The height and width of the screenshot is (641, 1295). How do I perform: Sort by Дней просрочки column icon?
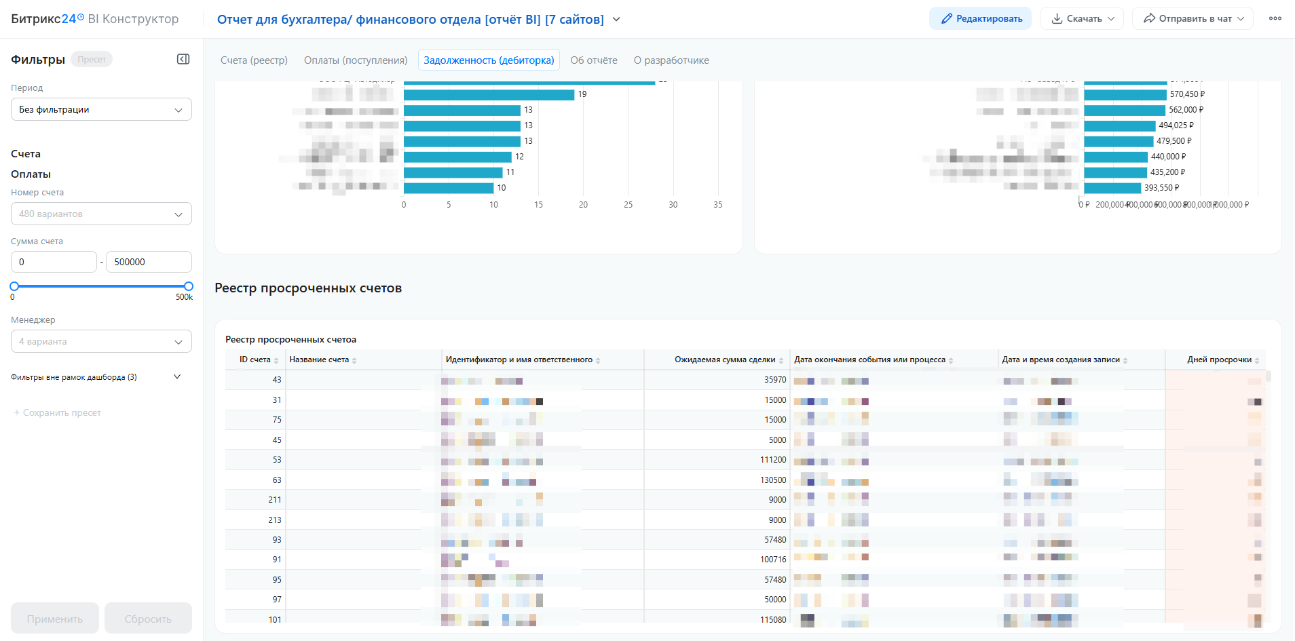coord(1257,360)
